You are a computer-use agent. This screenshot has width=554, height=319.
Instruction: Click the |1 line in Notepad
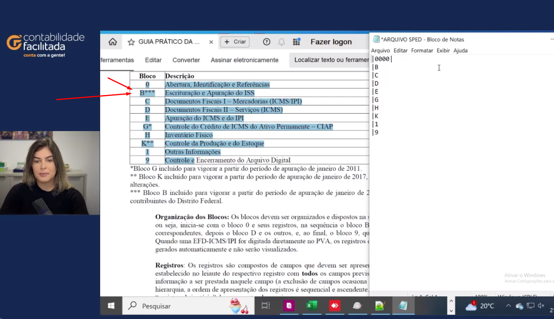point(375,124)
